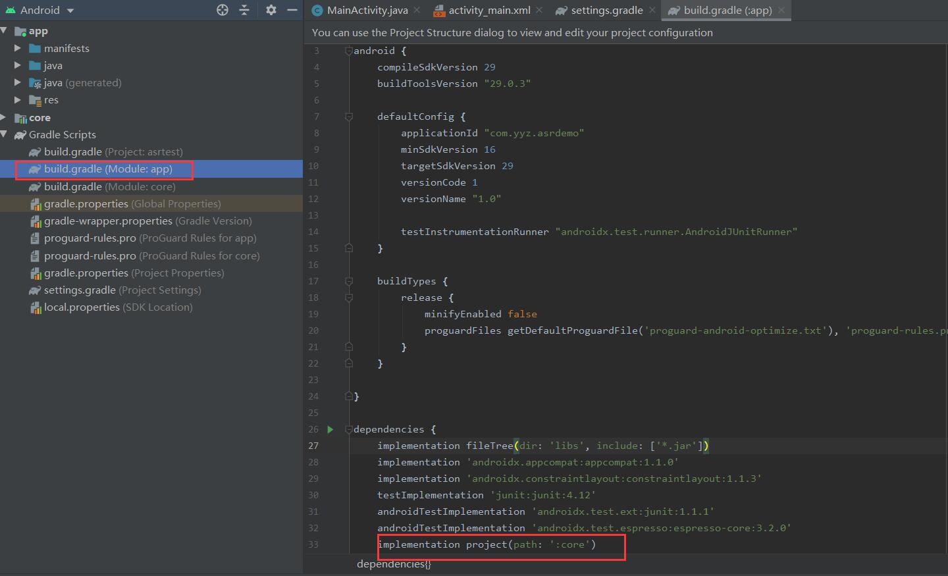This screenshot has height=576, width=948.
Task: Expand the core module node
Action: (x=4, y=117)
